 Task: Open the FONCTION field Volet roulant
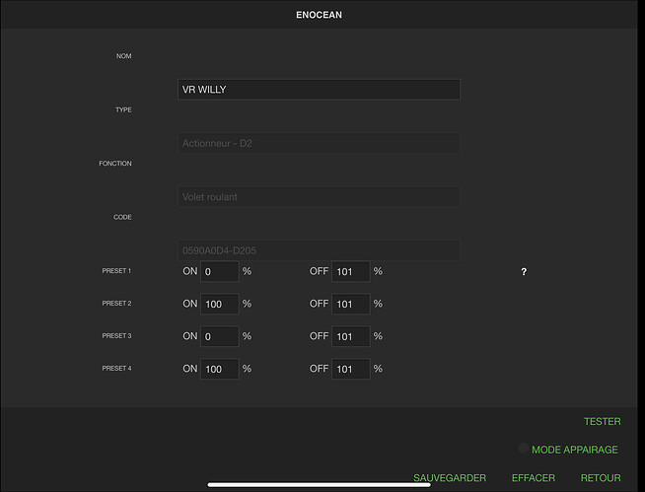coord(319,196)
